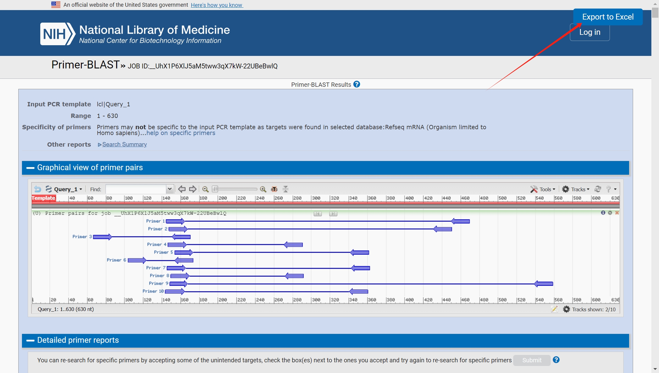Click the zoom slider handle
This screenshot has width=659, height=373.
click(215, 189)
